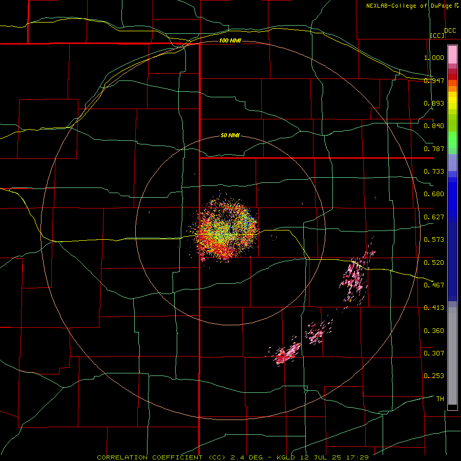Select the 0.893 legend value
461x461 pixels.
coord(434,103)
